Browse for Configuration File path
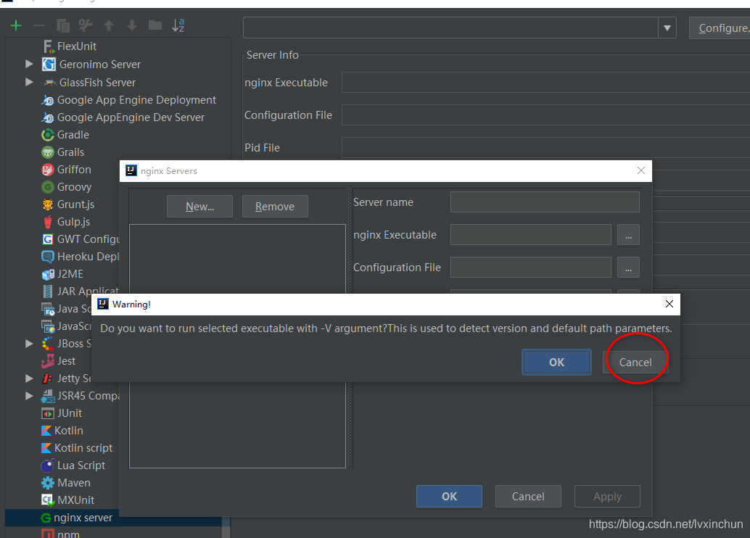The width and height of the screenshot is (750, 538). 628,267
